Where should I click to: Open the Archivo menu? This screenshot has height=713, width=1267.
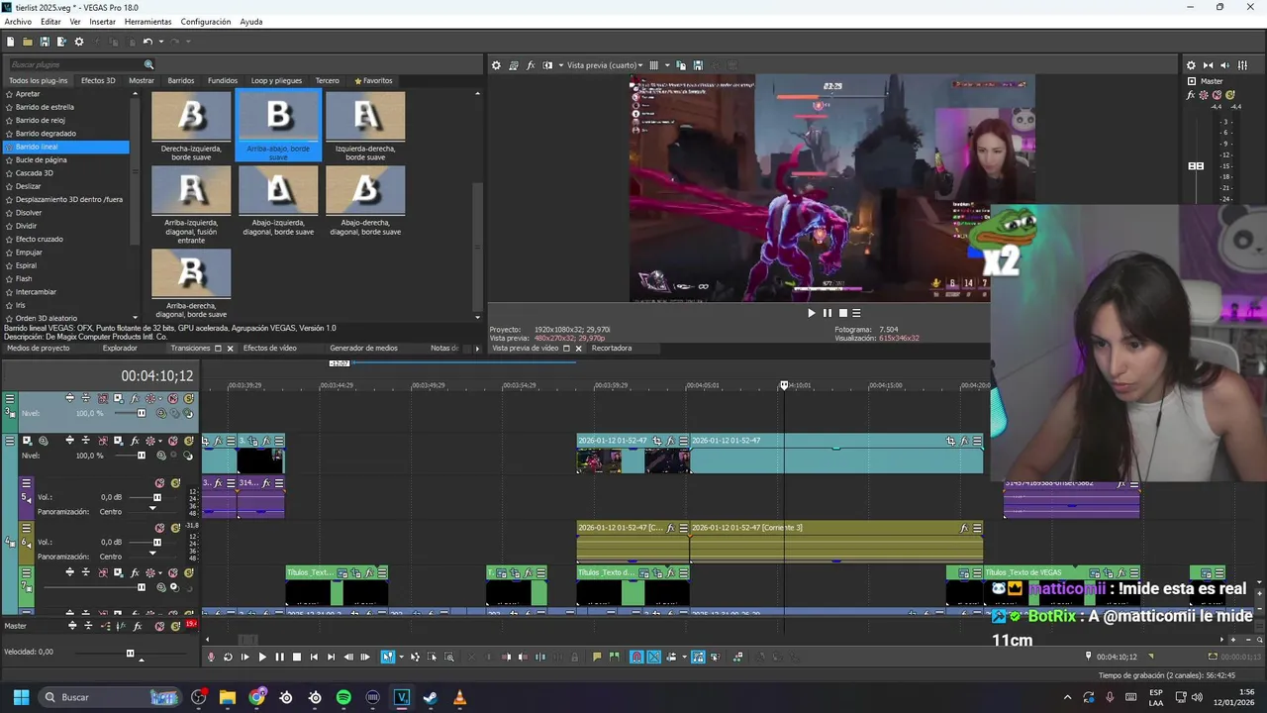(x=18, y=22)
